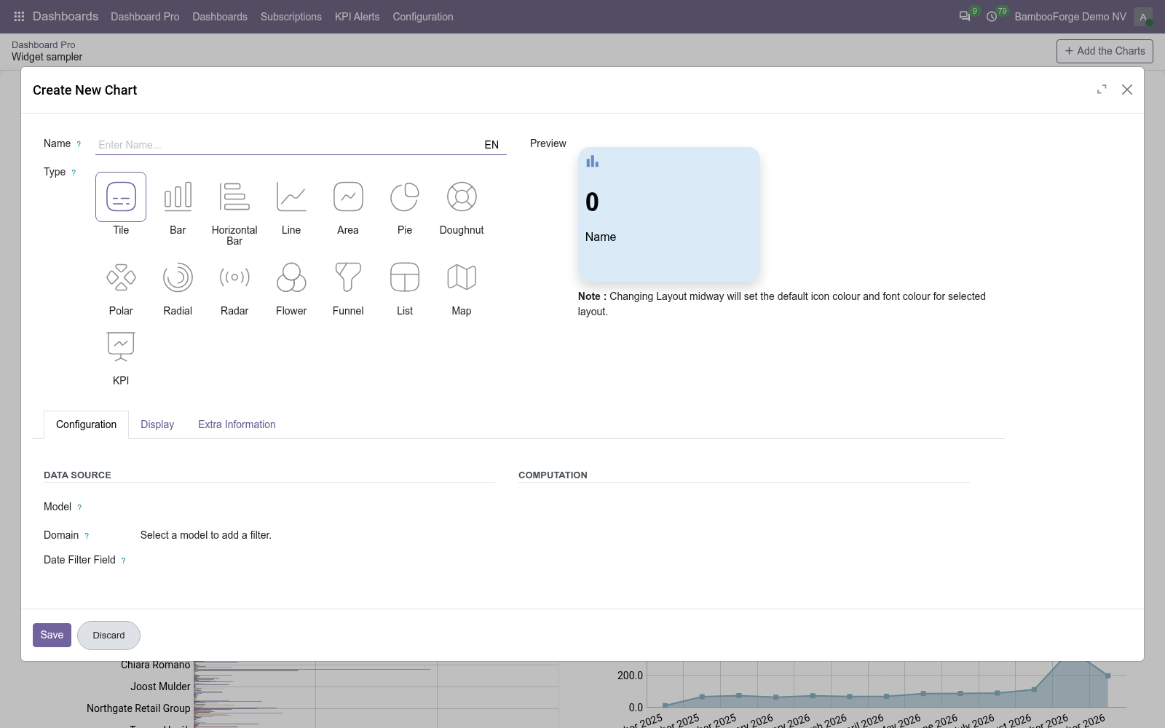Open the top bar Configuration menu
This screenshot has height=728, width=1165.
pos(423,17)
